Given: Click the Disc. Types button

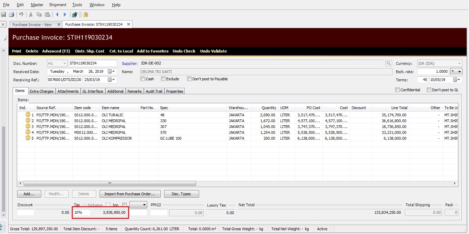Looking at the screenshot, I should (x=181, y=194).
